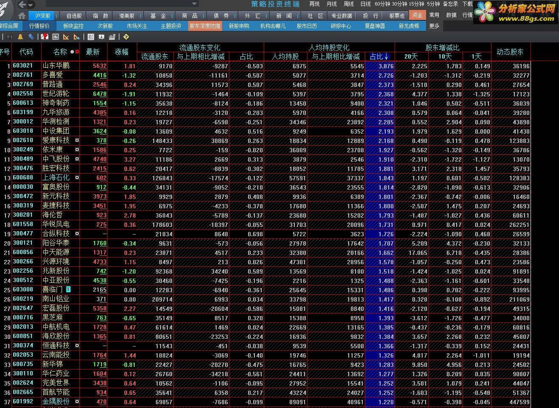Screen dimensions: 559x408
Task: Click the mark icon beside 合纵科技
Action: [x=77, y=233]
